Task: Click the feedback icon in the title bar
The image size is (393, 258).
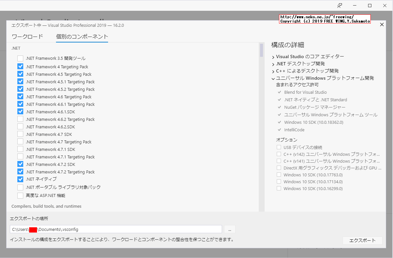Action: coord(340,6)
